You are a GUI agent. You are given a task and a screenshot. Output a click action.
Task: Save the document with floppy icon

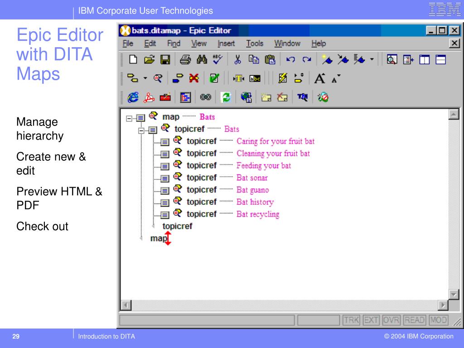point(165,59)
